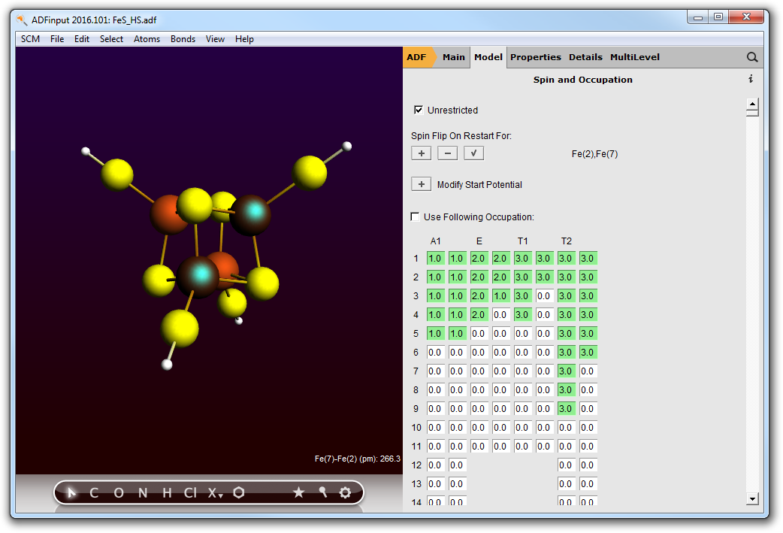Select the pointer arrow tool
Image resolution: width=783 pixels, height=533 pixels.
[71, 493]
